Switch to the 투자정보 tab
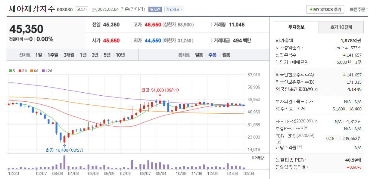Viewport: 389px width, 179px height. pyautogui.click(x=296, y=27)
